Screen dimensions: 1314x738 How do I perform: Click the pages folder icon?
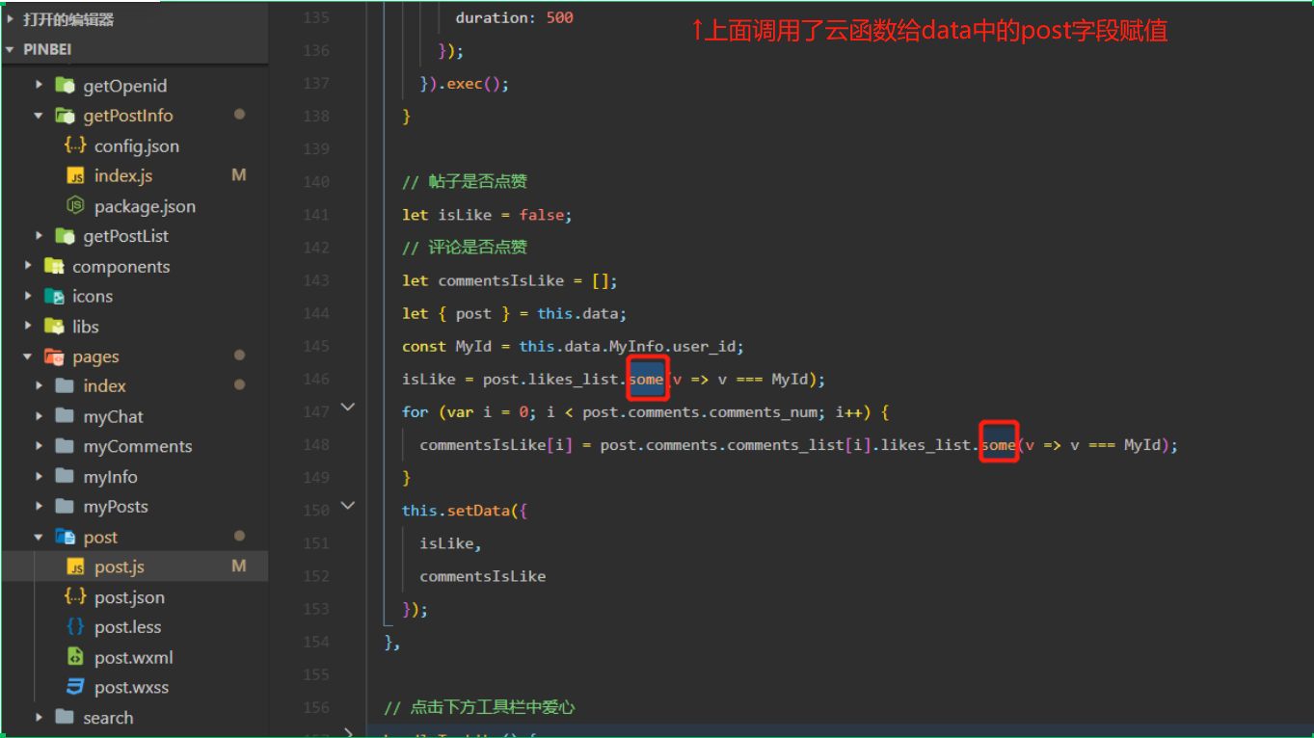(x=54, y=356)
